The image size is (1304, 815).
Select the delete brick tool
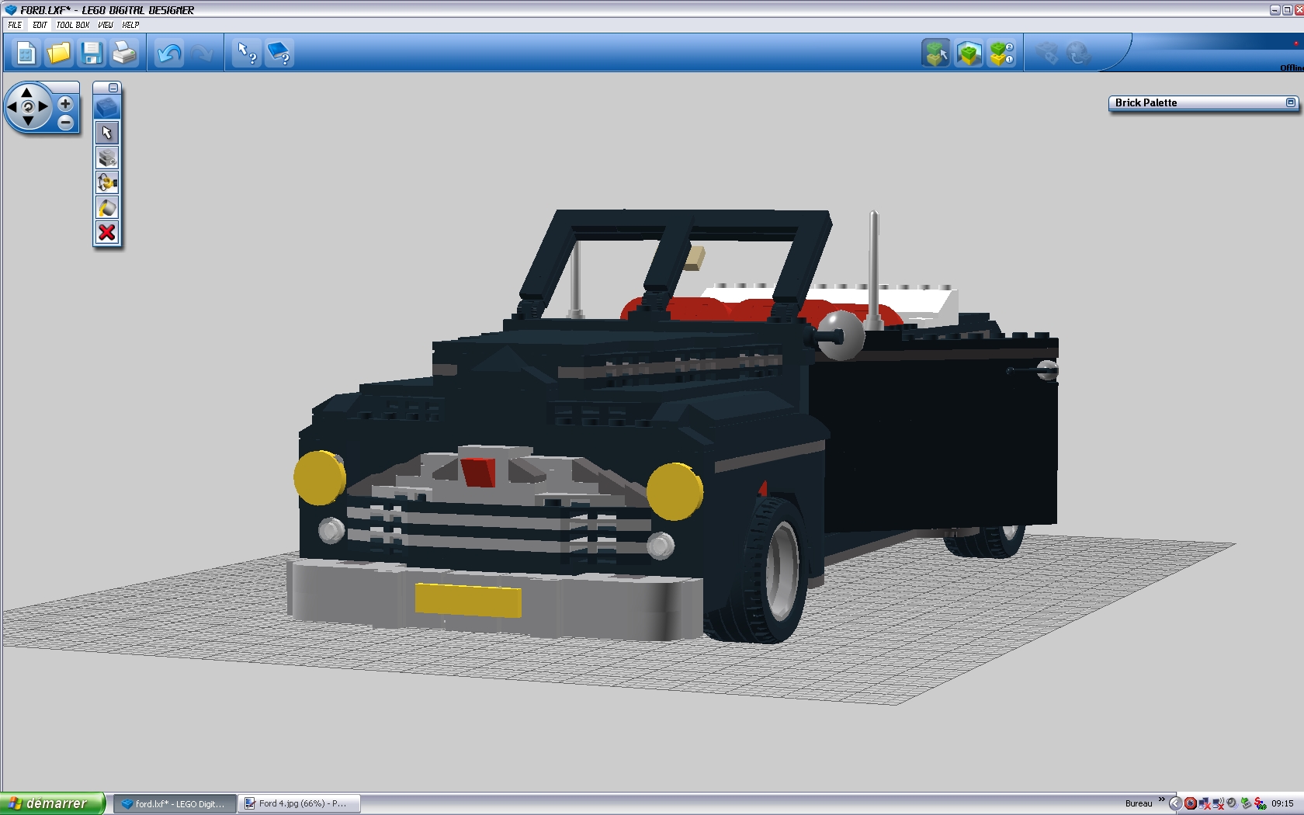(x=107, y=232)
